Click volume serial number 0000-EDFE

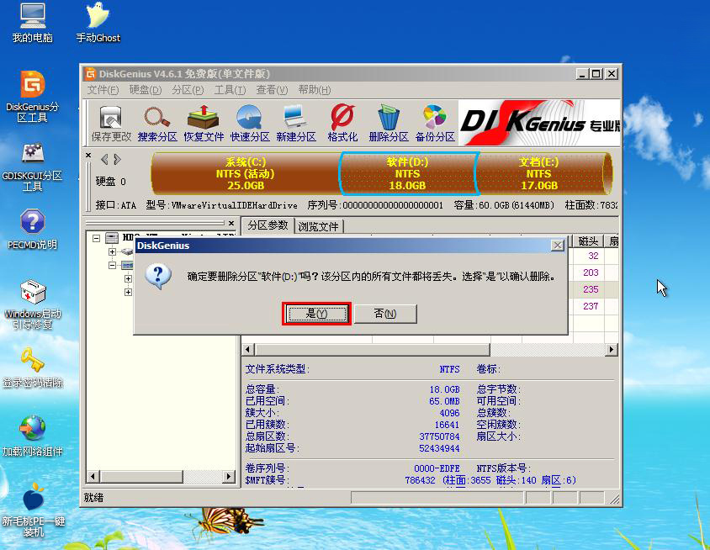[437, 468]
